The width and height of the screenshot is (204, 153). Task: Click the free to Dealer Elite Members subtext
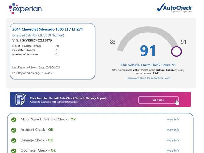[x=54, y=102]
